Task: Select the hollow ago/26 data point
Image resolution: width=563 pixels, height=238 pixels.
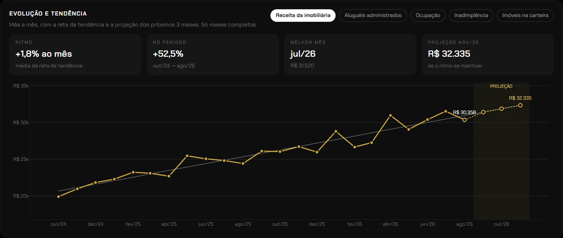Action: [464, 120]
